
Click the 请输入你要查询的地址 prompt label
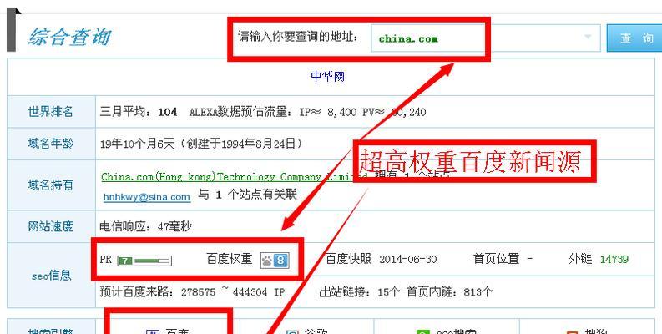coord(298,36)
